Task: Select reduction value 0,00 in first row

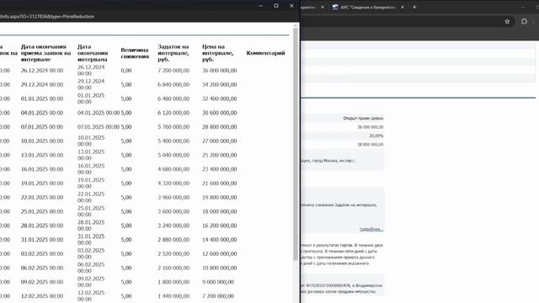Action: (126, 71)
